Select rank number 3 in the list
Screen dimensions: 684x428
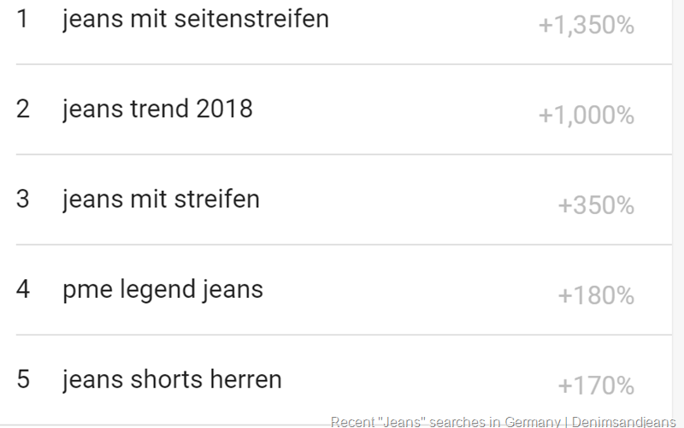23,199
